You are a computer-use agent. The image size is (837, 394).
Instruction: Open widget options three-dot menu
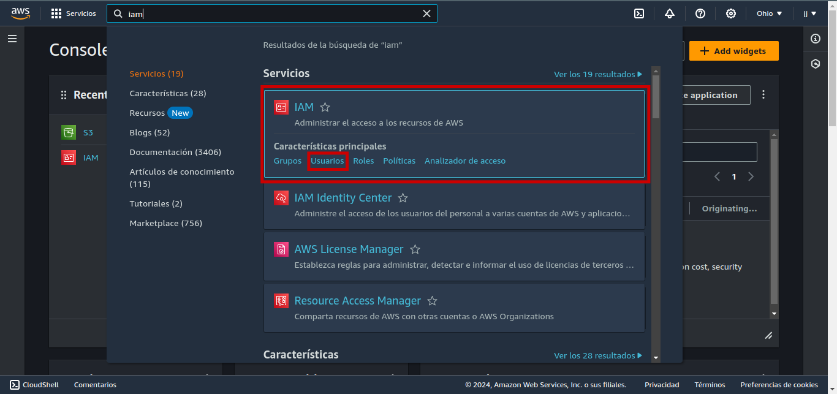[x=763, y=95]
